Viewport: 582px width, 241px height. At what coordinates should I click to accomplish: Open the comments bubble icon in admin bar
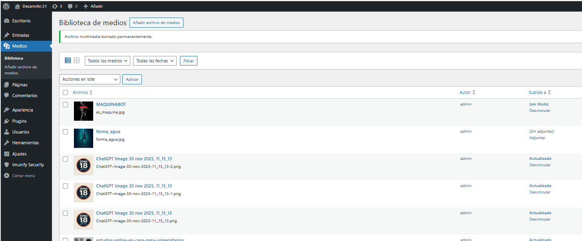click(70, 6)
